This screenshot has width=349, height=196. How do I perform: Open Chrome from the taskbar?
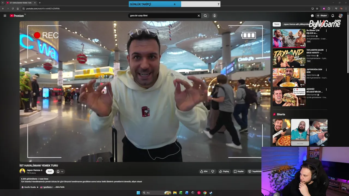[x=205, y=193]
